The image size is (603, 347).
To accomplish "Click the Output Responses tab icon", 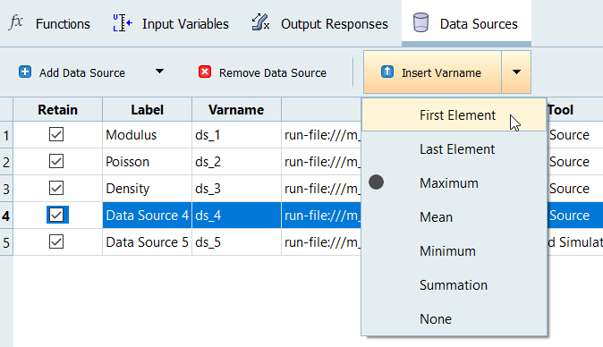I will pyautogui.click(x=260, y=22).
